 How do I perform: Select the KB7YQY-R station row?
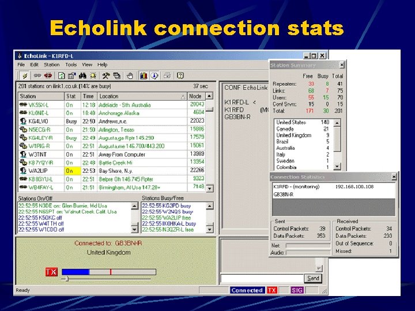(112, 162)
